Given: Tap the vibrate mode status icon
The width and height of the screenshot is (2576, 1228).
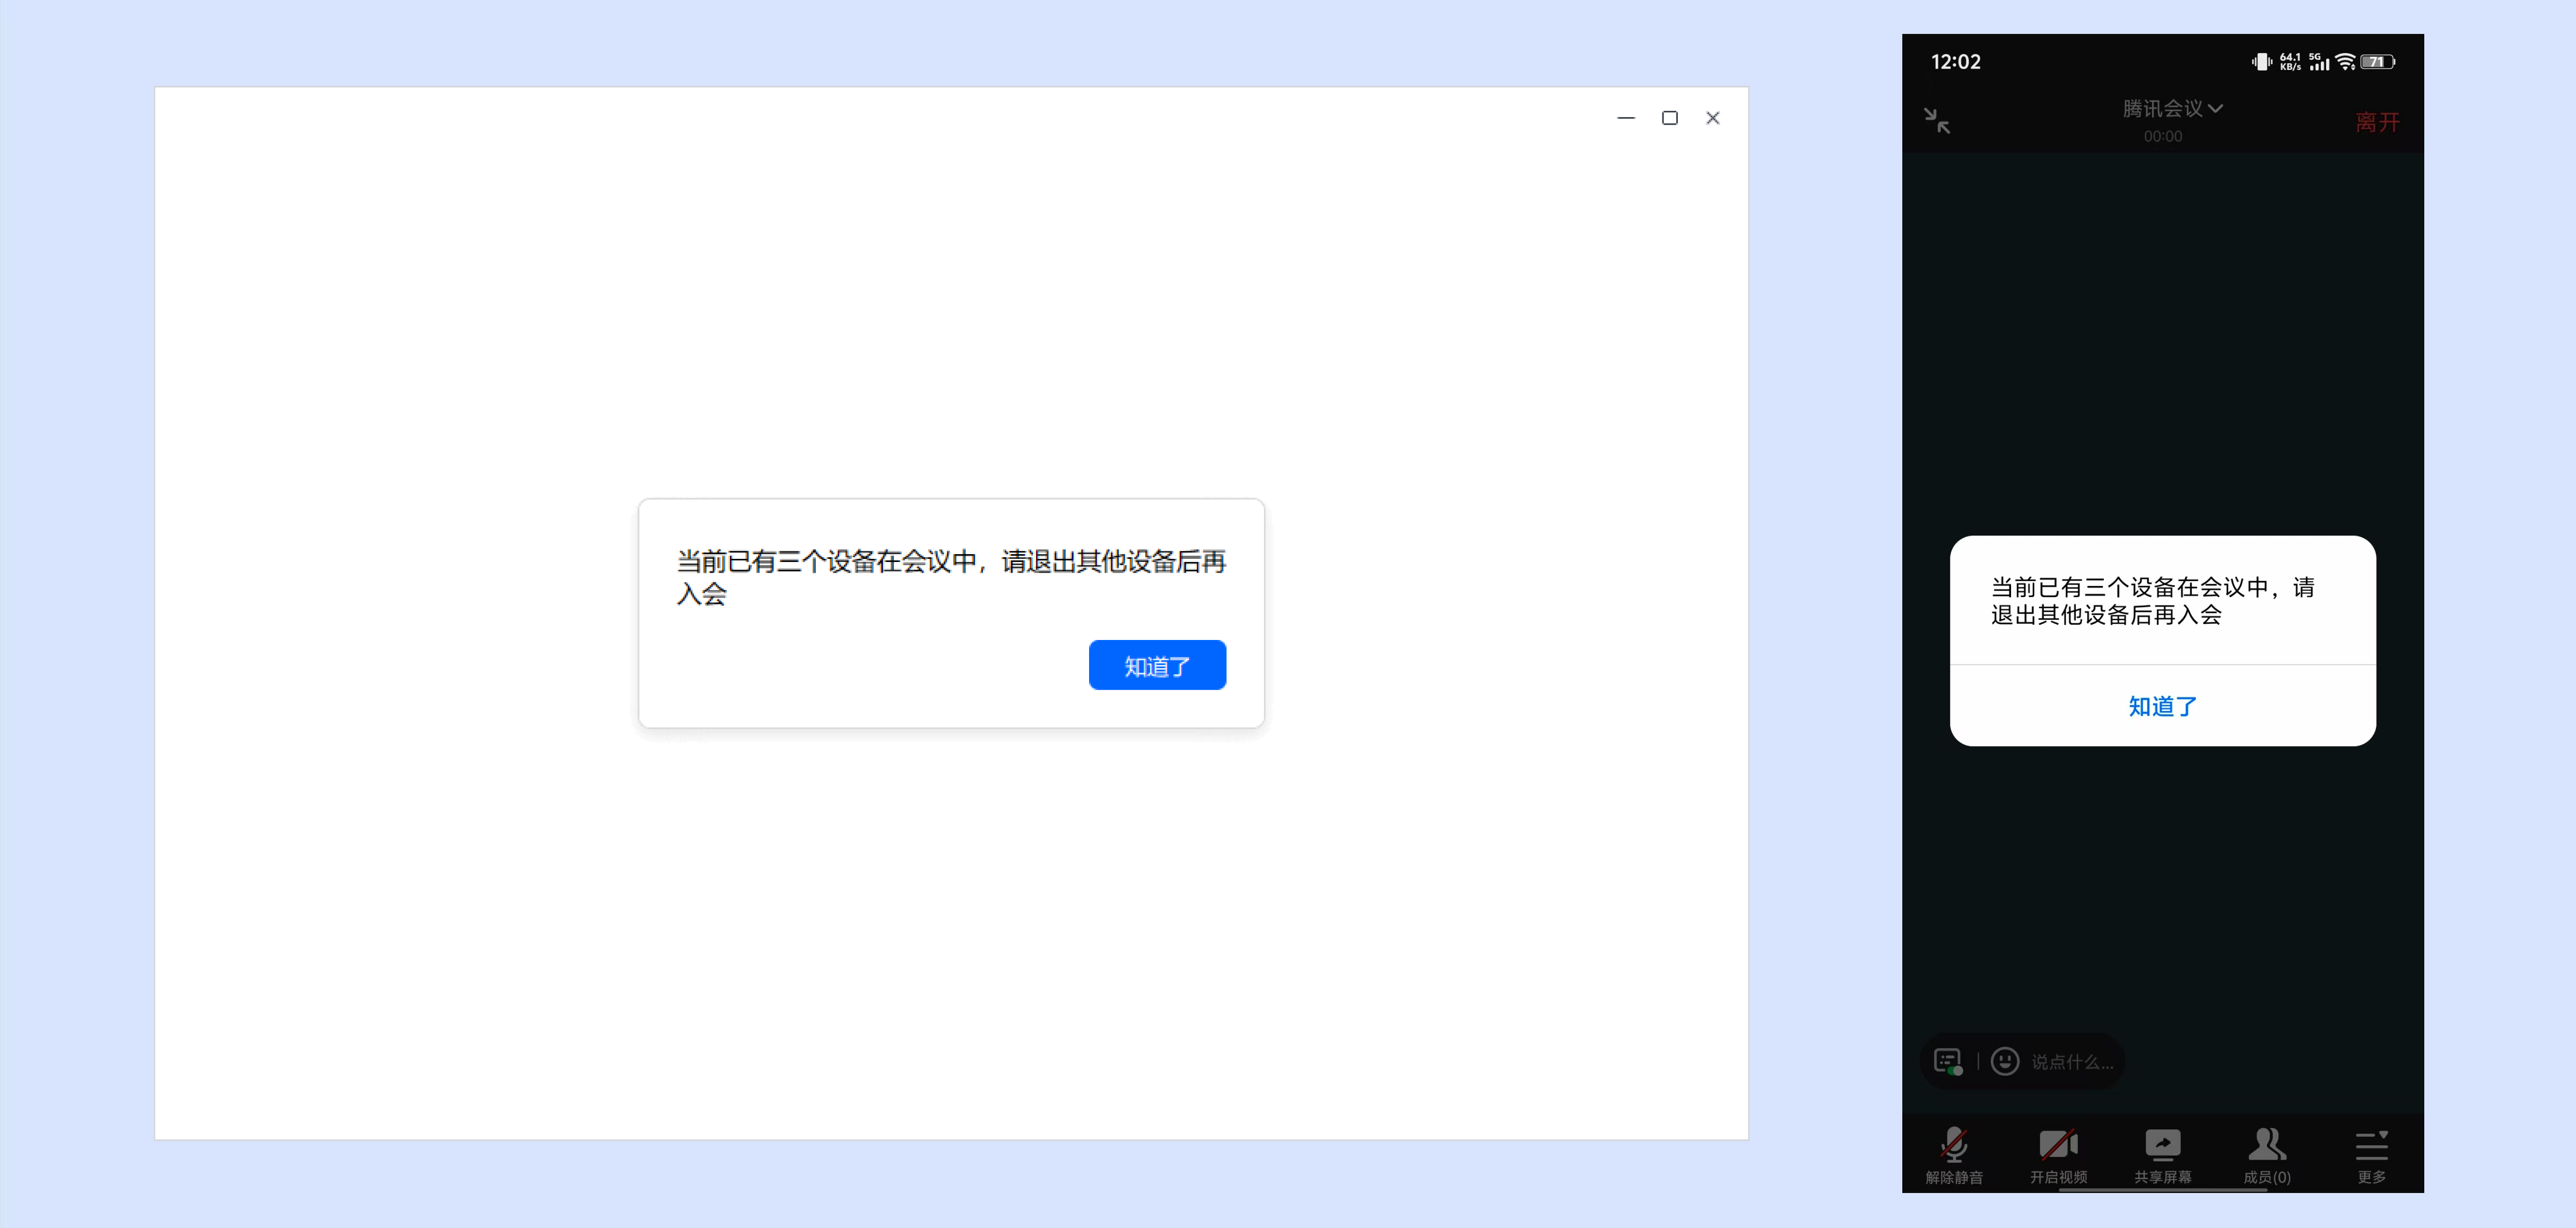Looking at the screenshot, I should point(2262,62).
